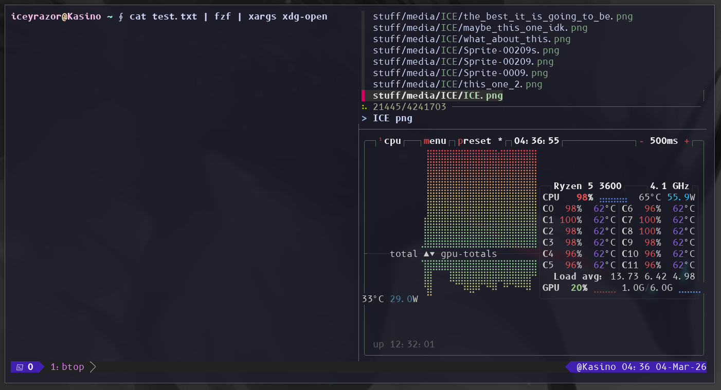Click the Ryzen 5 3600 CPU name

[x=588, y=186]
